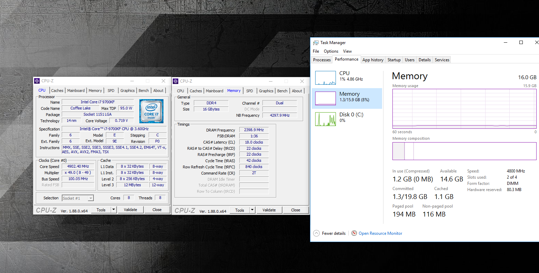Click Close button in right CPU-Z window
Screen dimensions: 539x273
[x=296, y=210]
